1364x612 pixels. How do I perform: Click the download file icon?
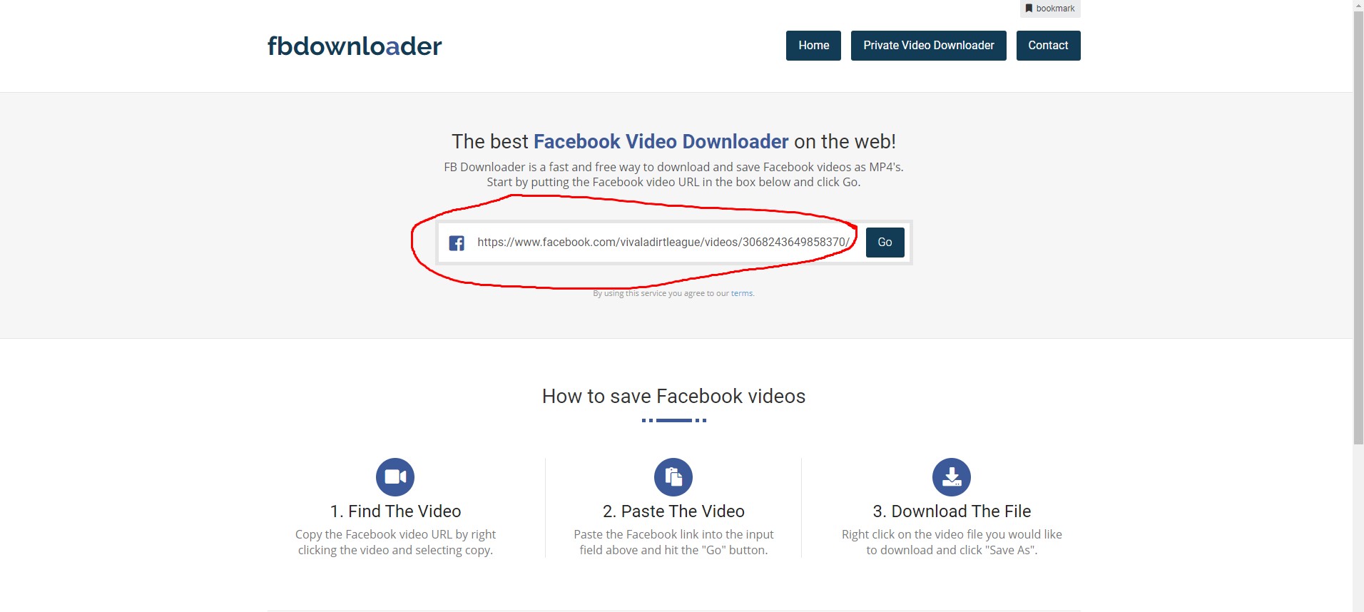click(x=952, y=476)
